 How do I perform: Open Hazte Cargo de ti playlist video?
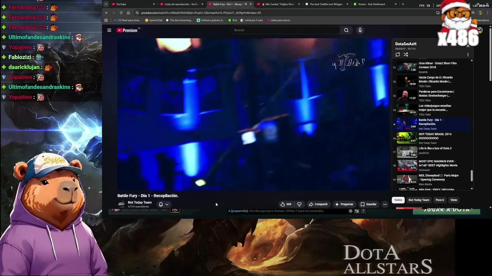(x=432, y=81)
